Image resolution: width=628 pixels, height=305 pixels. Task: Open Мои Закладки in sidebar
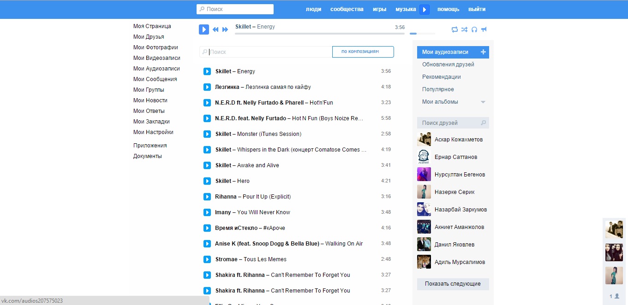click(x=151, y=122)
